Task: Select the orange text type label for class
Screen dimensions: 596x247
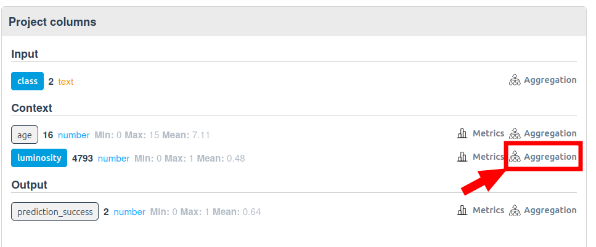Action: (x=66, y=82)
